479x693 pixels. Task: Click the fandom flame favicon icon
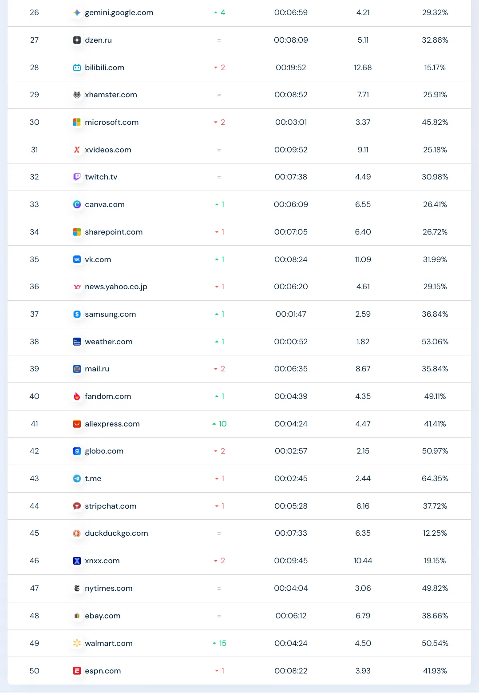coord(77,396)
